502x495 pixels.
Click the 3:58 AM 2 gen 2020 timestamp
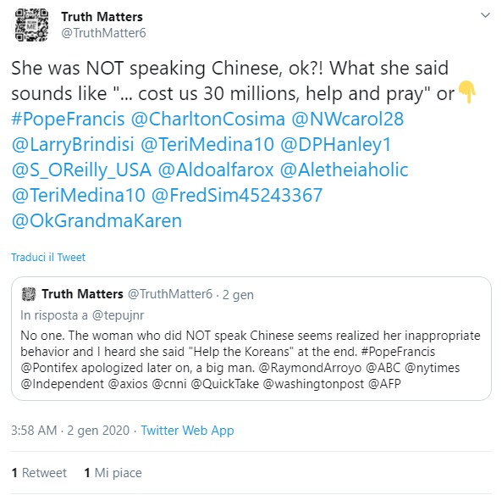70,431
